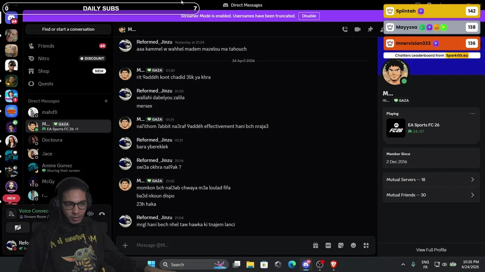The height and width of the screenshot is (272, 485).
Task: Open pinned messages via the pin icon
Action: coord(370,29)
